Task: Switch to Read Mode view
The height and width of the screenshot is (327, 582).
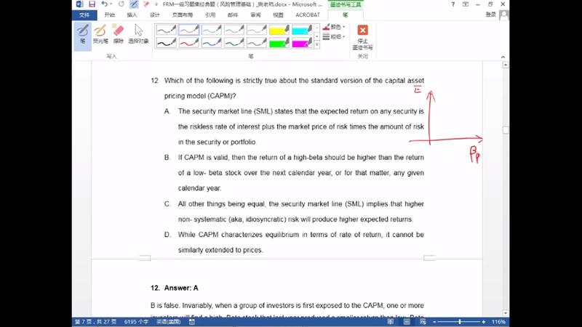Action: coord(390,322)
